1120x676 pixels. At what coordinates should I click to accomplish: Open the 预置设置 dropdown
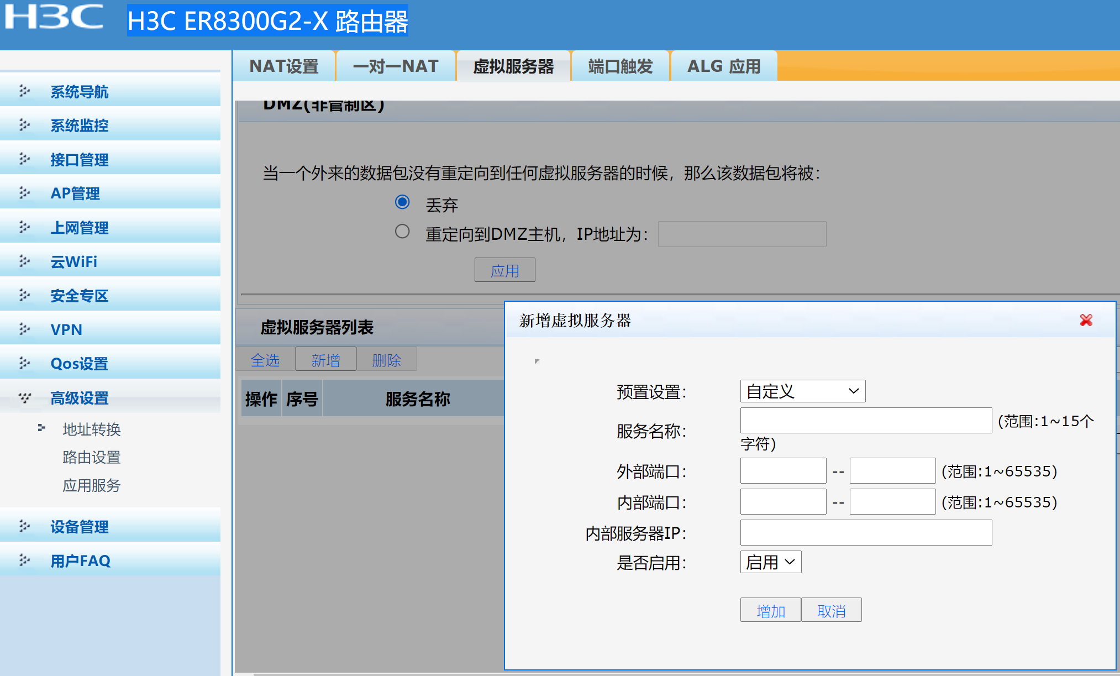802,391
